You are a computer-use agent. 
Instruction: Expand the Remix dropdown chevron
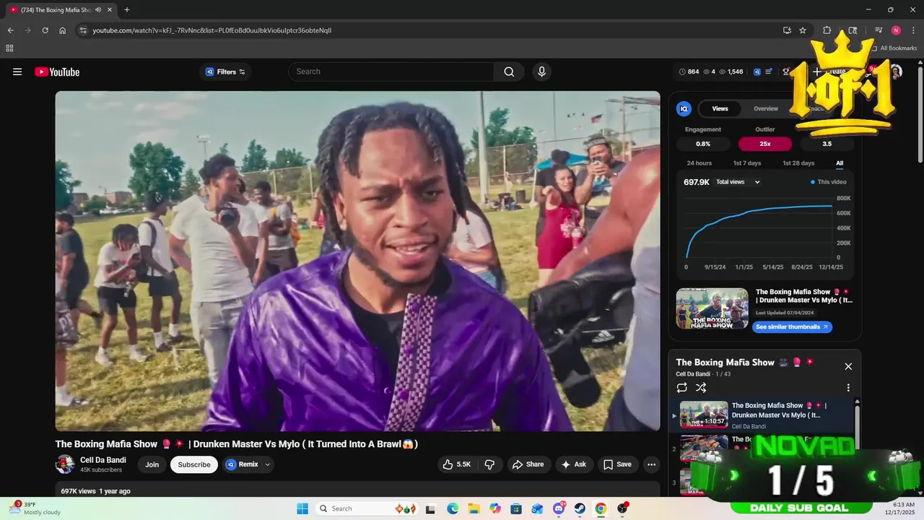pos(268,464)
